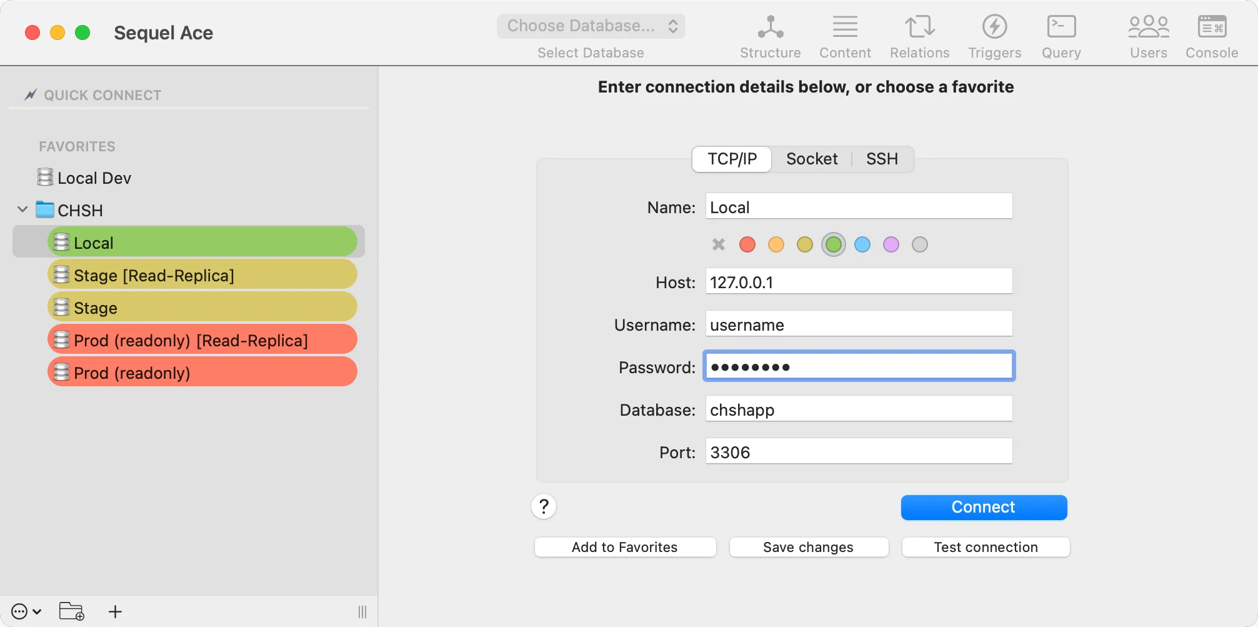Viewport: 1258px width, 627px height.
Task: Click the Port input field
Action: click(x=859, y=451)
